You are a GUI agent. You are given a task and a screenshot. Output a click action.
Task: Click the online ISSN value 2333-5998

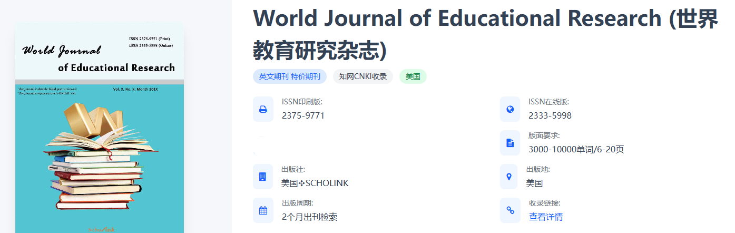[550, 115]
